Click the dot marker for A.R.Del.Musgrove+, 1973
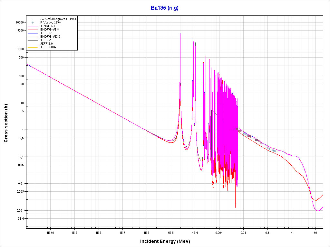This screenshot has width=330, height=247. coord(33,19)
